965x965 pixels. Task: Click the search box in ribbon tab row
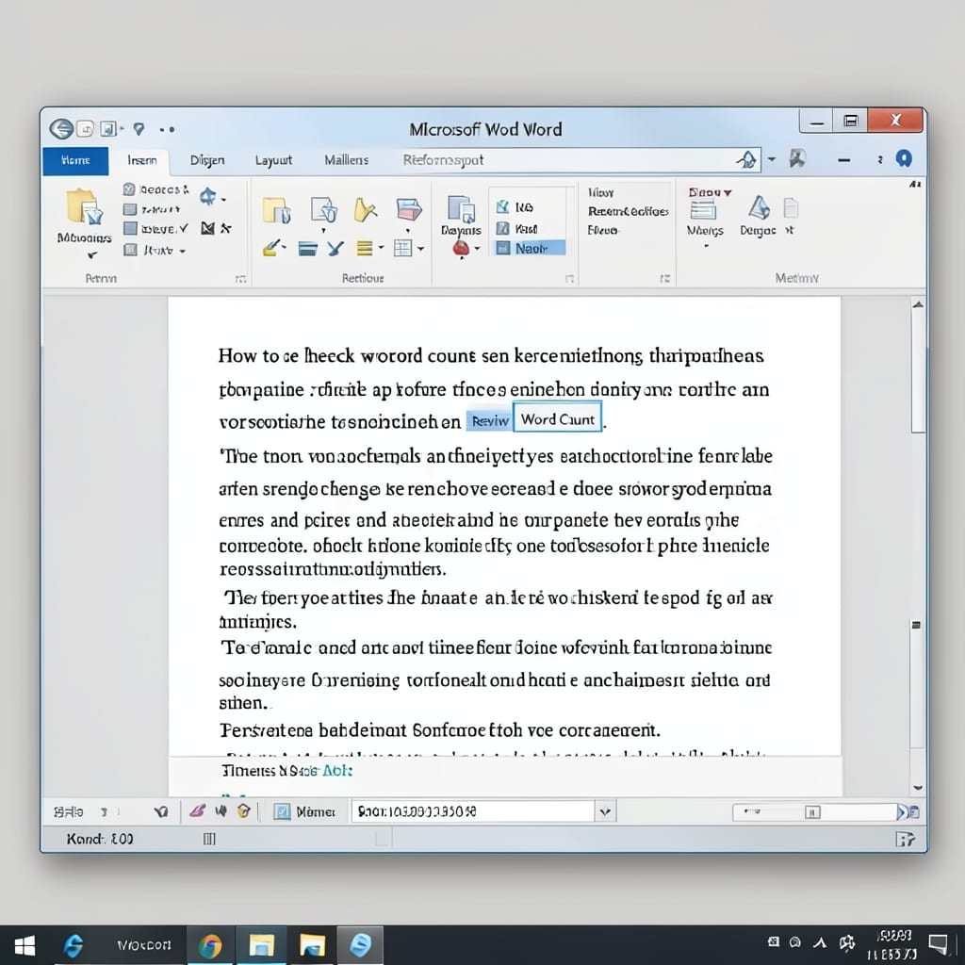pyautogui.click(x=578, y=160)
